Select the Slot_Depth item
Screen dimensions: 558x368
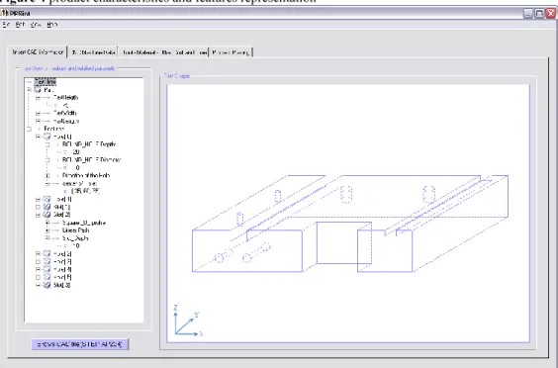pos(75,238)
